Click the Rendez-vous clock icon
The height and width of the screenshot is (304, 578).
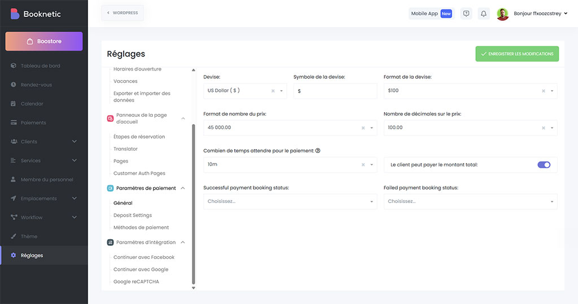click(x=14, y=85)
